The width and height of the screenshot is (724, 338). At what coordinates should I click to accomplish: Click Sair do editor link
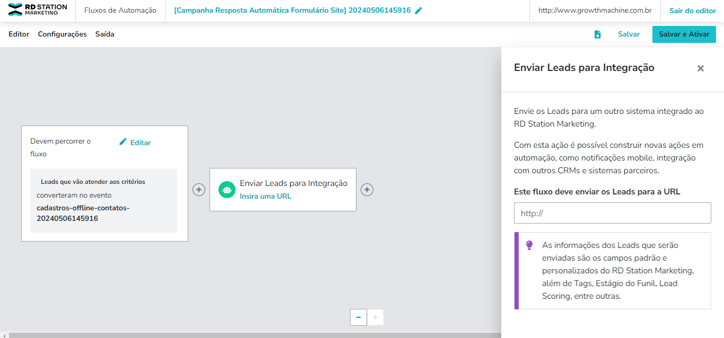[692, 11]
